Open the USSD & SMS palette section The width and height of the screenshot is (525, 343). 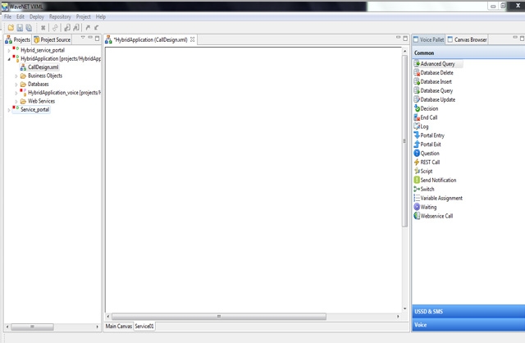(468, 312)
